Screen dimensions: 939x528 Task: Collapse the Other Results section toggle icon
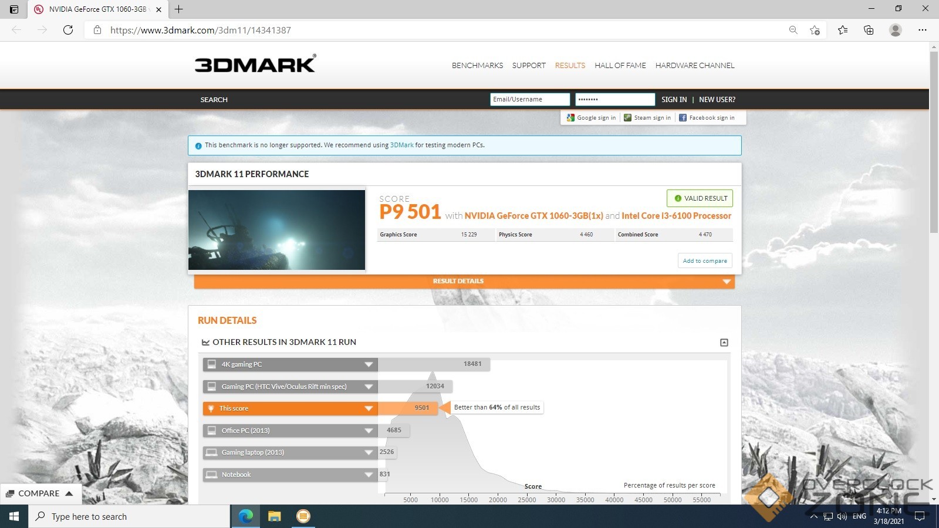point(724,343)
